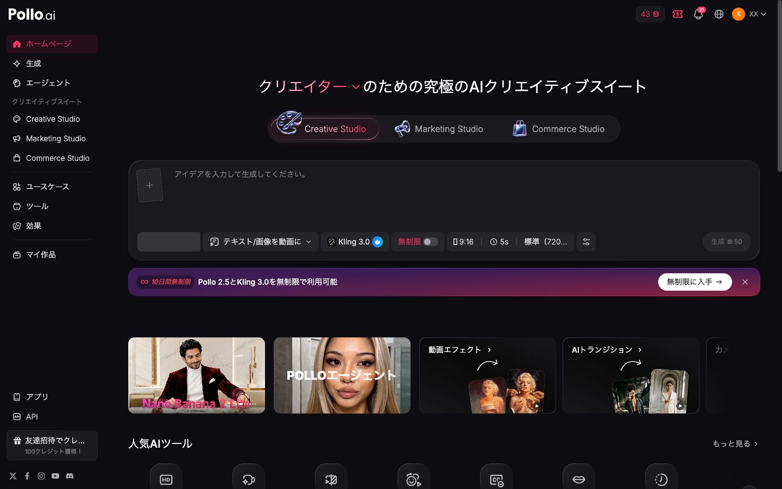Open the 効果 sidebar item
The width and height of the screenshot is (782, 489).
point(52,226)
